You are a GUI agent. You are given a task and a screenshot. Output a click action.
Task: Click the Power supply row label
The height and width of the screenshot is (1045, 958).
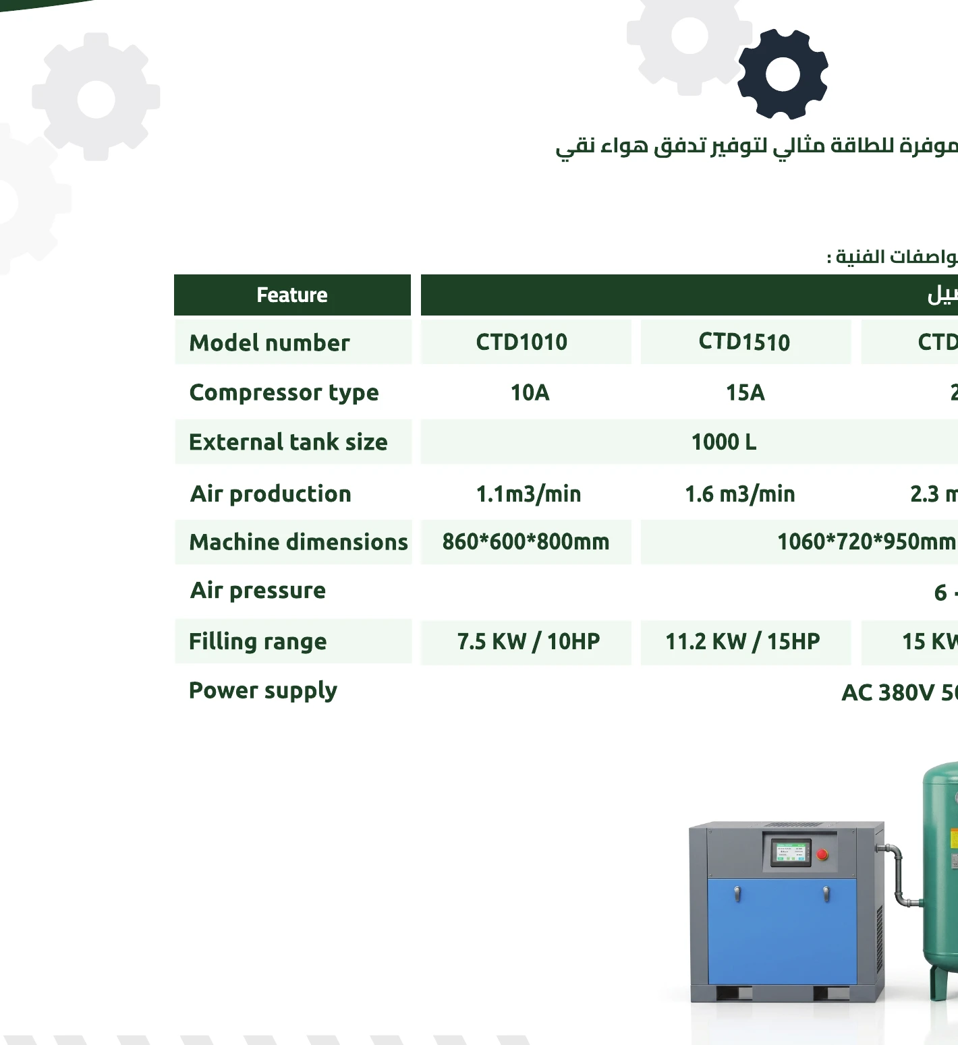coord(263,691)
